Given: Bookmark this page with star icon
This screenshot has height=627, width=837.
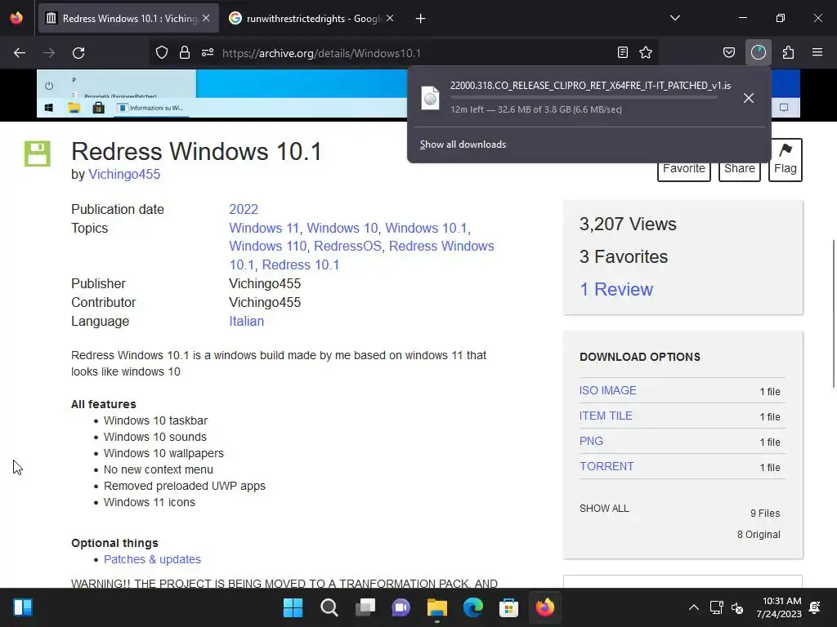Looking at the screenshot, I should coord(646,53).
